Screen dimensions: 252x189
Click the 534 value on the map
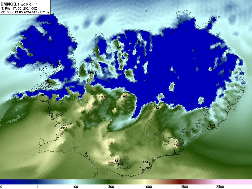pyautogui.click(x=120, y=164)
